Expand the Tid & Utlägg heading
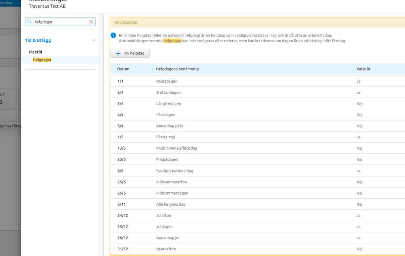 coord(38,41)
